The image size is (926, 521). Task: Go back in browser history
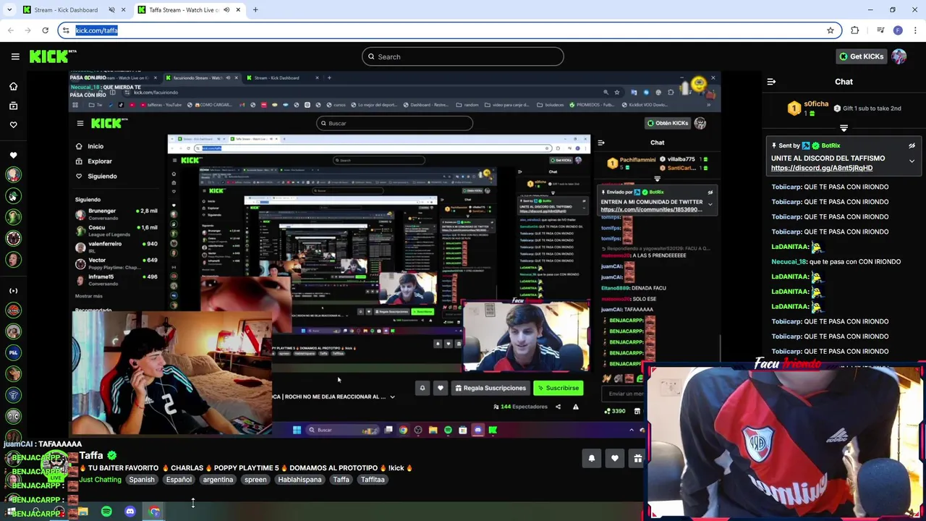click(11, 30)
